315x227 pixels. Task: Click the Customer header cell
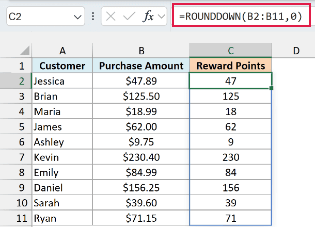[x=62, y=66]
